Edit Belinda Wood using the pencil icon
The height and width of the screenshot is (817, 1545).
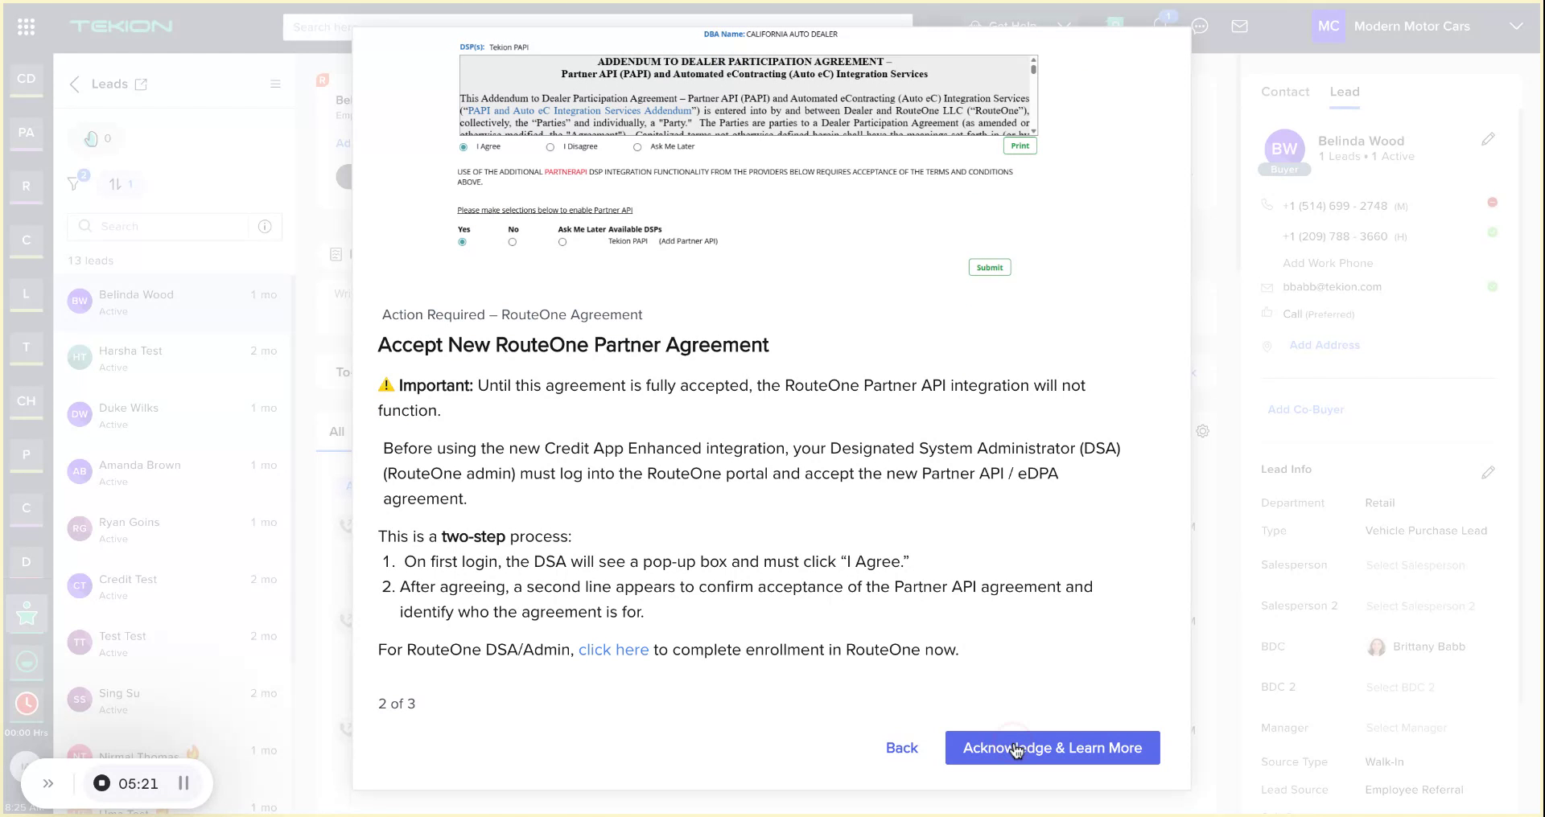click(x=1489, y=139)
